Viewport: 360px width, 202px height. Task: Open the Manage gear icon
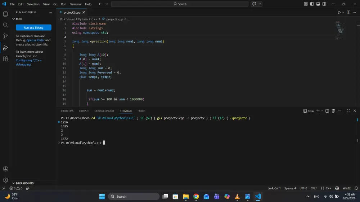pyautogui.click(x=5, y=180)
